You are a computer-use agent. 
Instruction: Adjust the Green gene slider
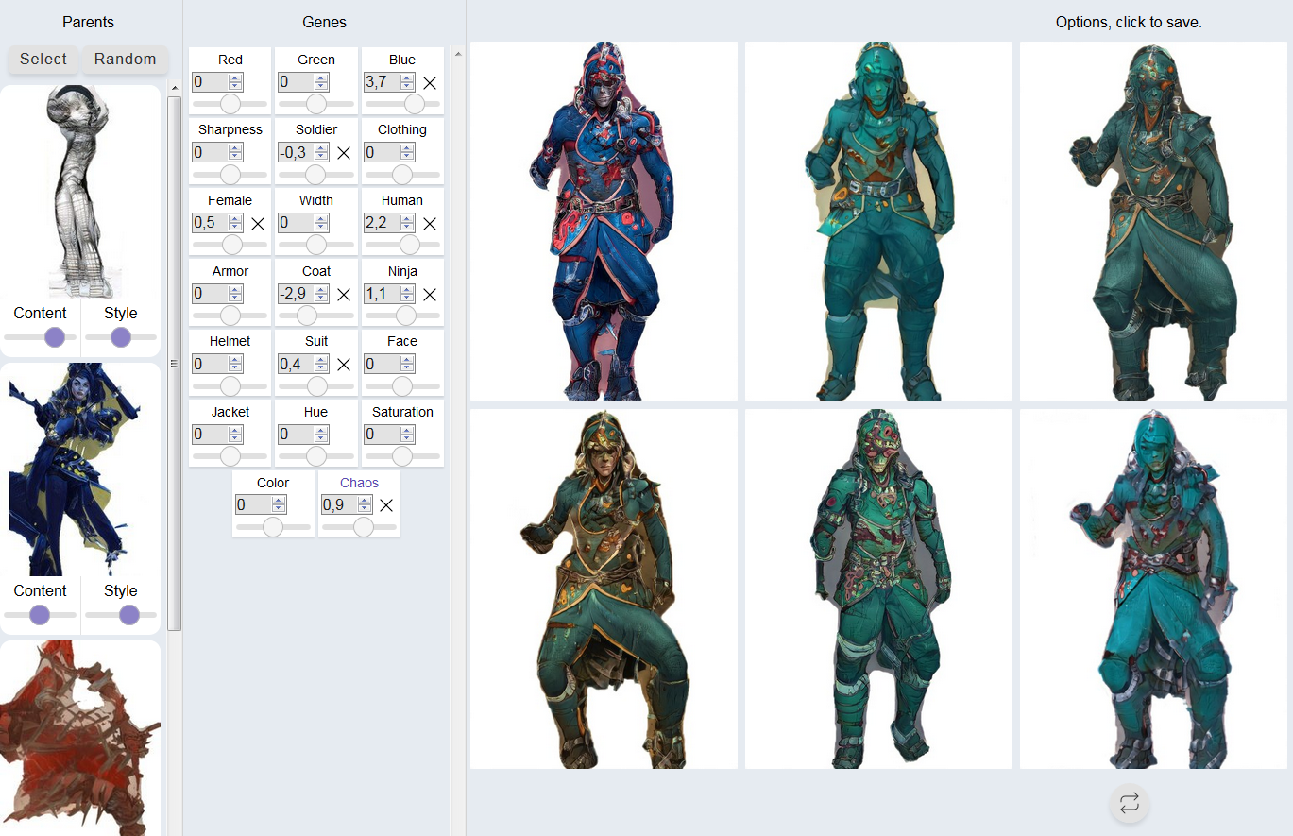coord(316,104)
